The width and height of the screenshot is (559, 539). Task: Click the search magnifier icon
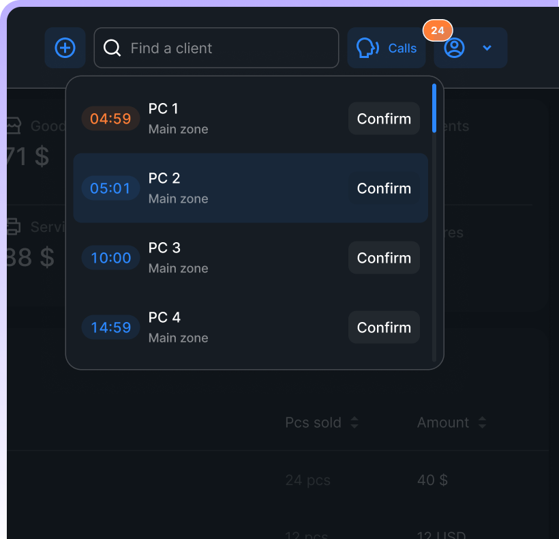pos(112,48)
